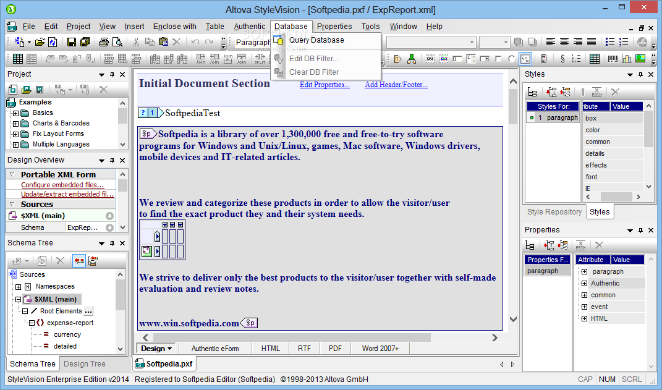Screen dimensions: 662x390
Task: Expand the HTML attribute group in Properties
Action: (x=584, y=319)
